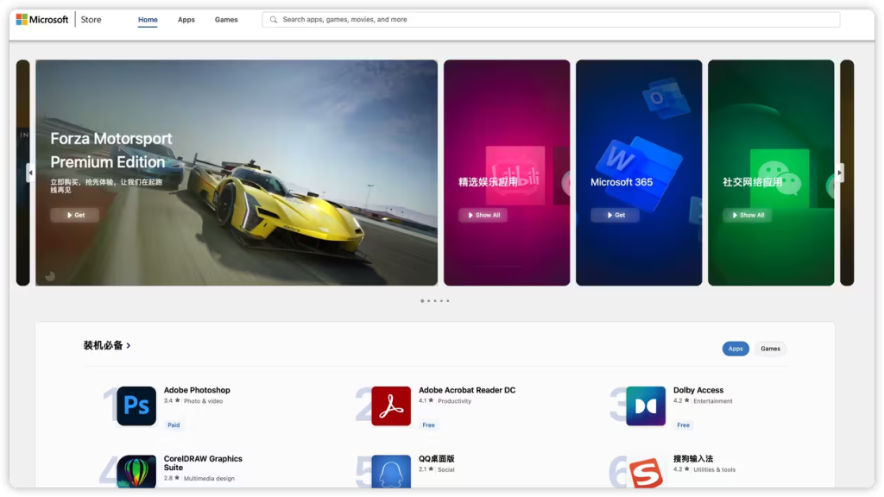Click the 搜狗输入法 title
Screen dimensions: 884x497
click(693, 459)
